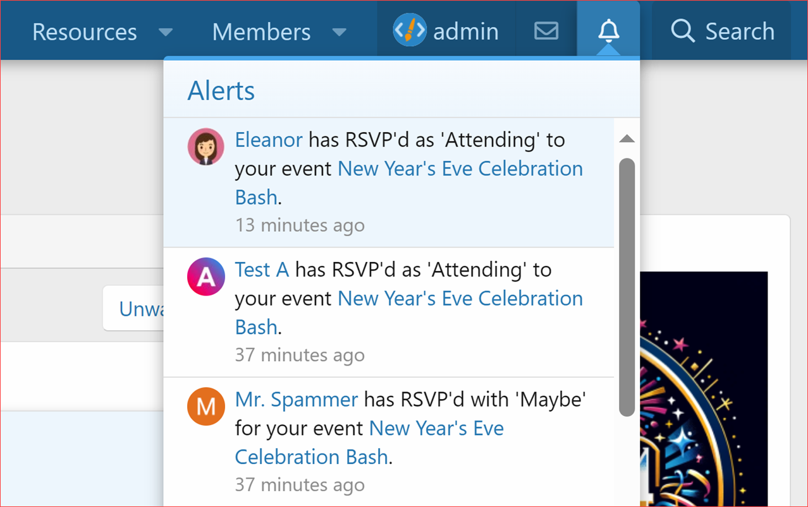Image resolution: width=808 pixels, height=507 pixels.
Task: Expand the Members dropdown chevron
Action: [x=340, y=32]
